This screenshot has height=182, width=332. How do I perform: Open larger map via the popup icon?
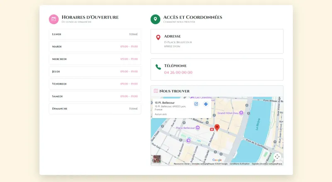[196, 104]
